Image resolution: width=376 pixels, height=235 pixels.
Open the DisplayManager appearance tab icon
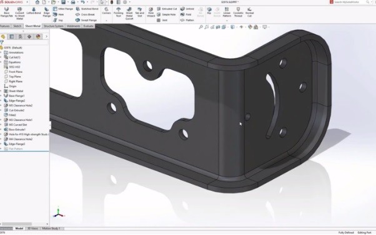pos(38,37)
